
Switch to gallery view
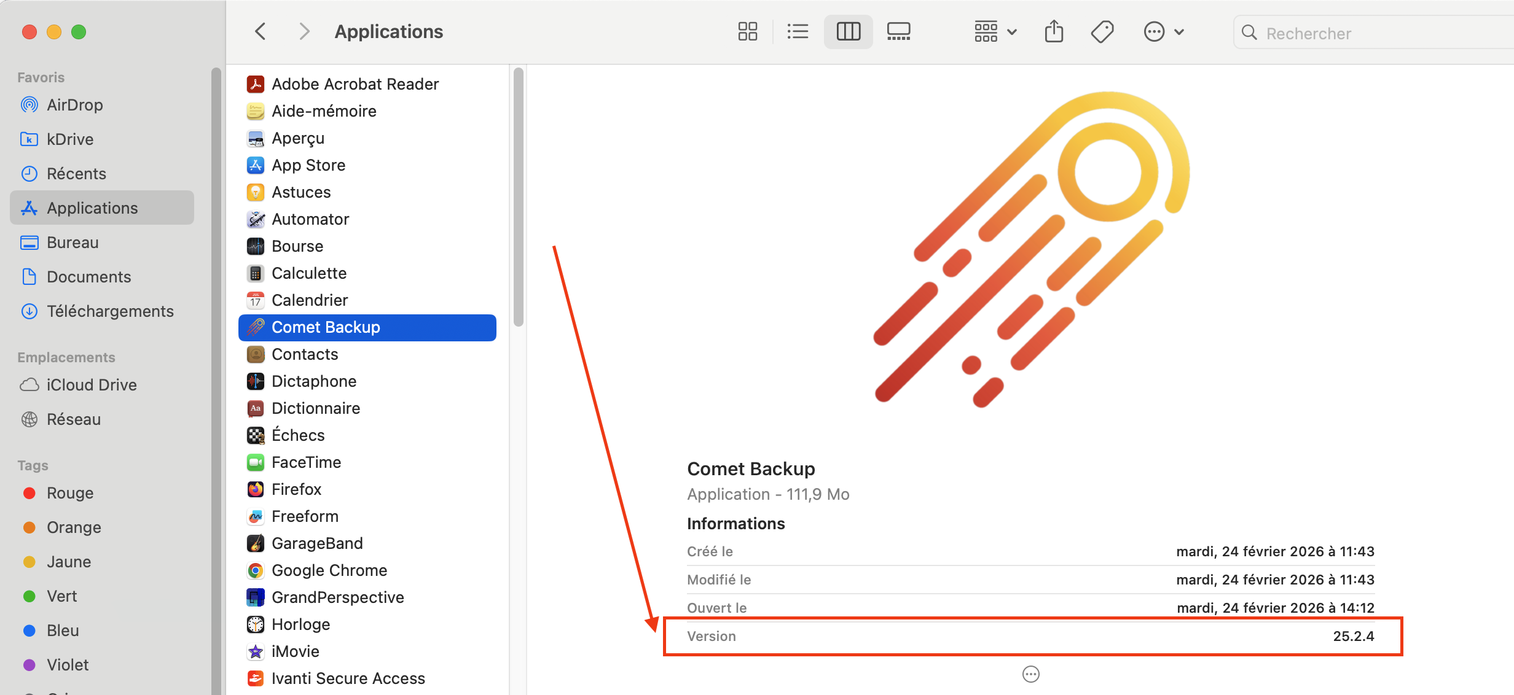coord(898,32)
